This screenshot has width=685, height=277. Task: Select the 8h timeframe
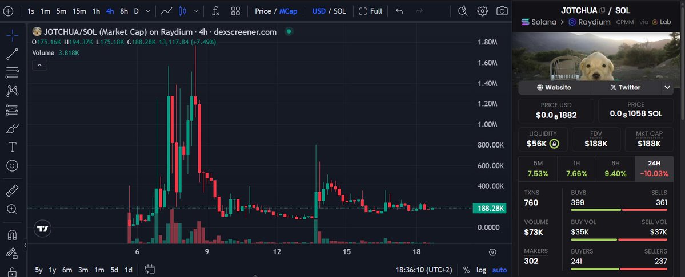tap(124, 11)
